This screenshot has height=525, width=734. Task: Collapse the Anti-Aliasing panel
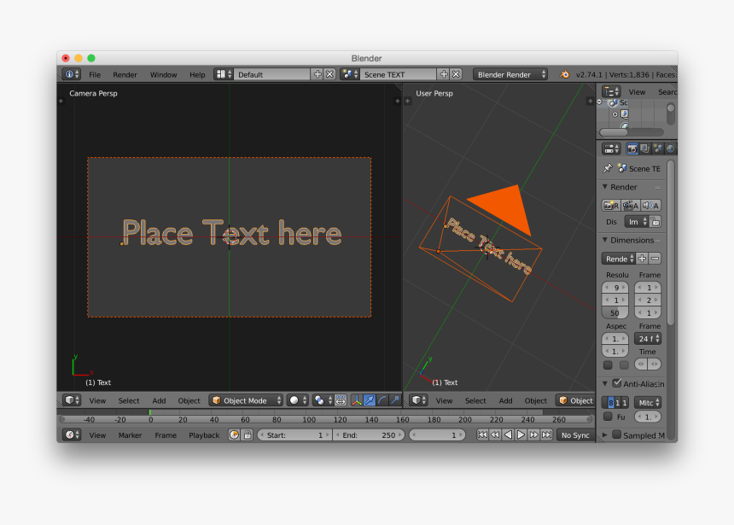[x=605, y=383]
